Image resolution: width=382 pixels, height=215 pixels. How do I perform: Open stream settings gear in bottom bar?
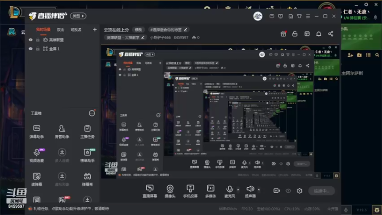pyautogui.click(x=299, y=191)
